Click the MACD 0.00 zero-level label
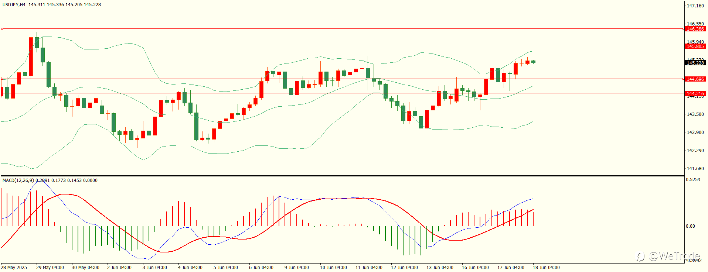 [690, 226]
